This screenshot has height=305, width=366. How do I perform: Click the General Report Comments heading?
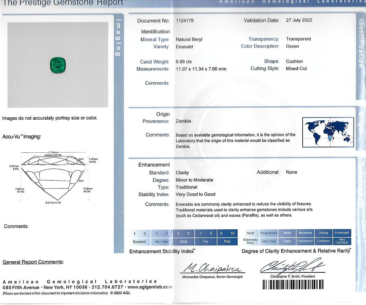tap(33, 262)
